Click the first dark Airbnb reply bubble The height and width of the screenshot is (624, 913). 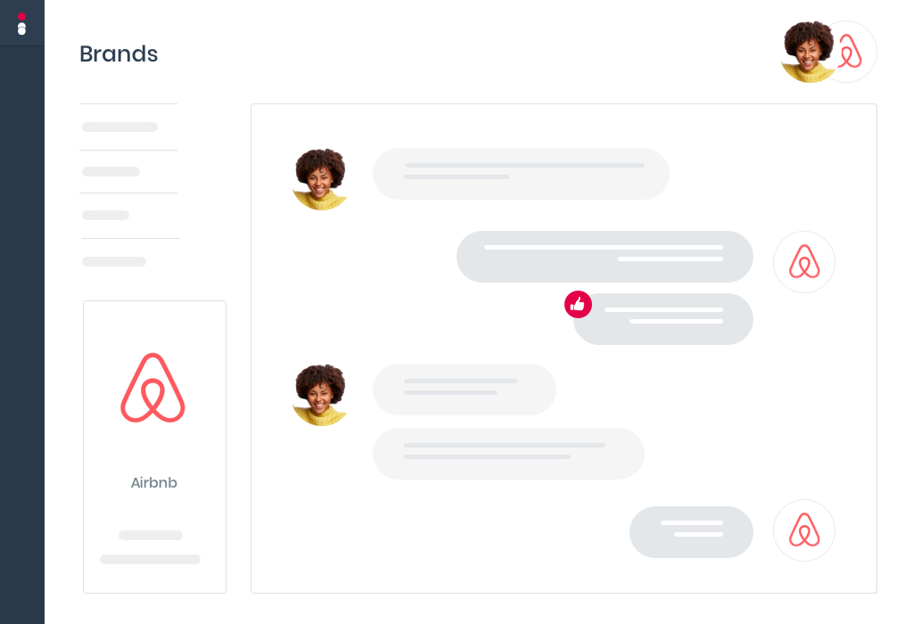coord(605,257)
